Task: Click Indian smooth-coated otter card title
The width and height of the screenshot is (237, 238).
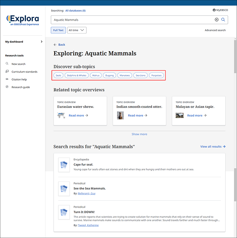Action: click(x=139, y=107)
